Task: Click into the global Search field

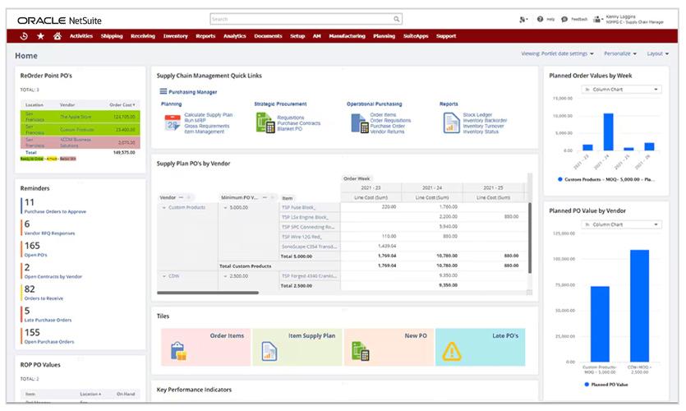Action: (x=302, y=19)
